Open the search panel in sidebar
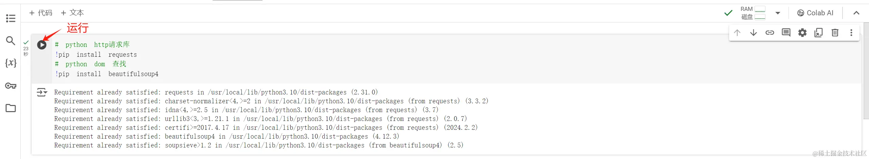 coord(11,41)
